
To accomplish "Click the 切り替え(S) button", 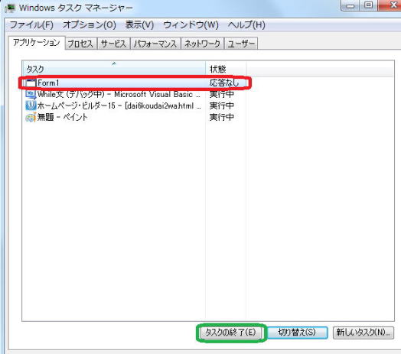I will coord(297,333).
